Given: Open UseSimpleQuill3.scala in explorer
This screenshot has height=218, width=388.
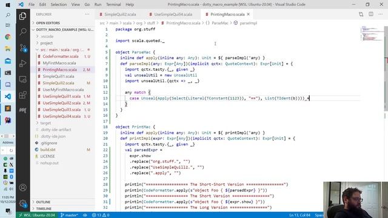Looking at the screenshot, I should point(62,110).
